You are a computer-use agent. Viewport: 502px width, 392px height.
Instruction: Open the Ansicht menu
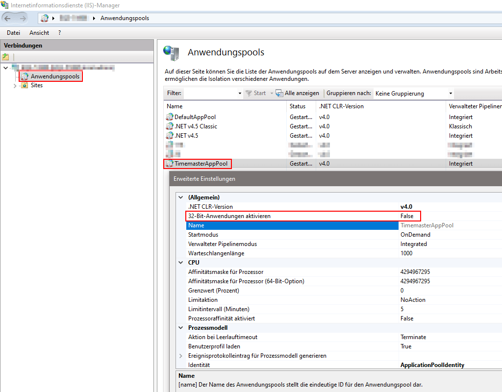pyautogui.click(x=39, y=32)
